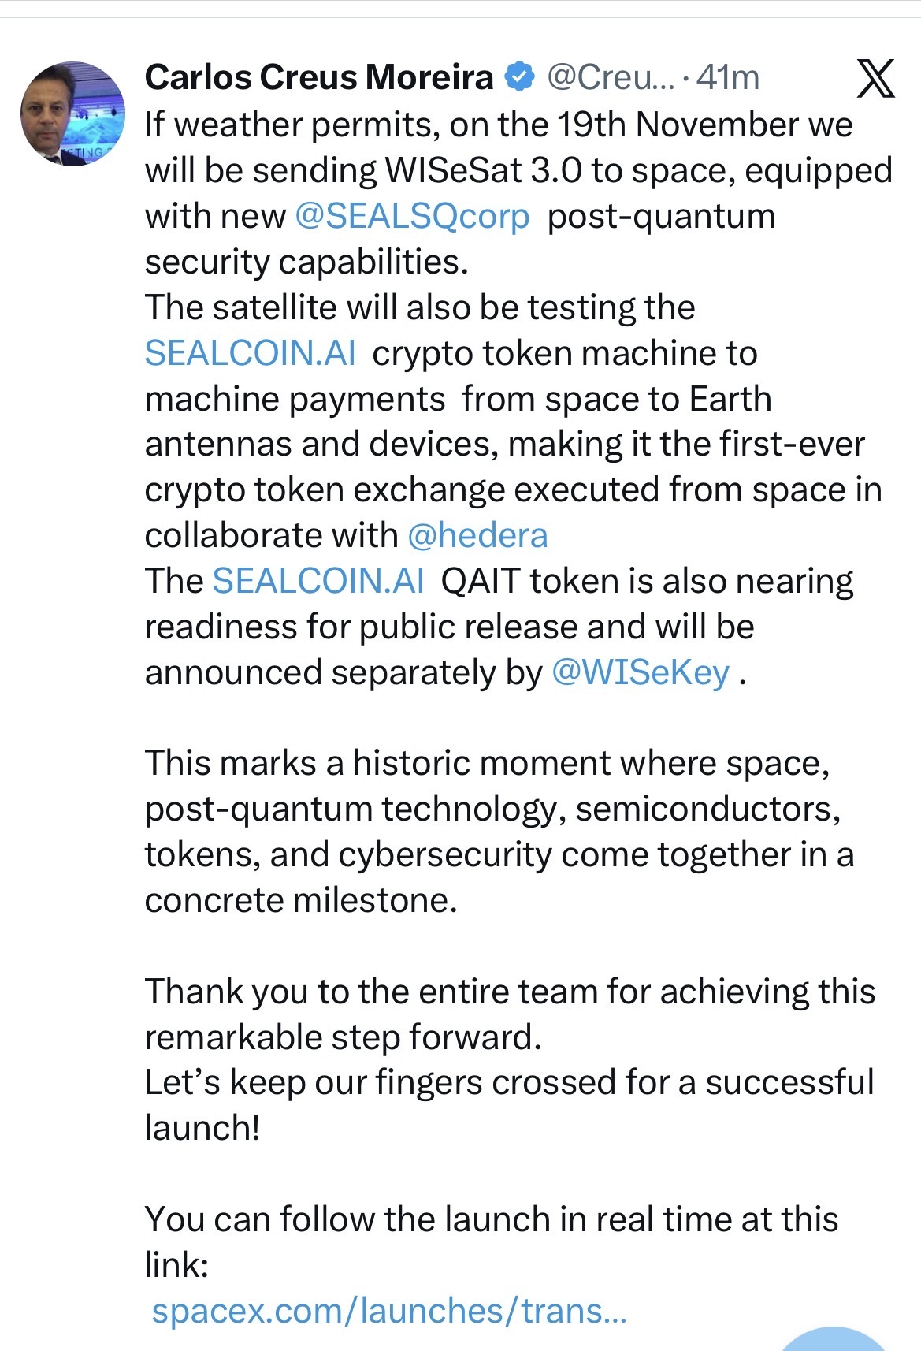Click the 'You can follow the launch' sentence
The image size is (921, 1351).
pos(492,1241)
